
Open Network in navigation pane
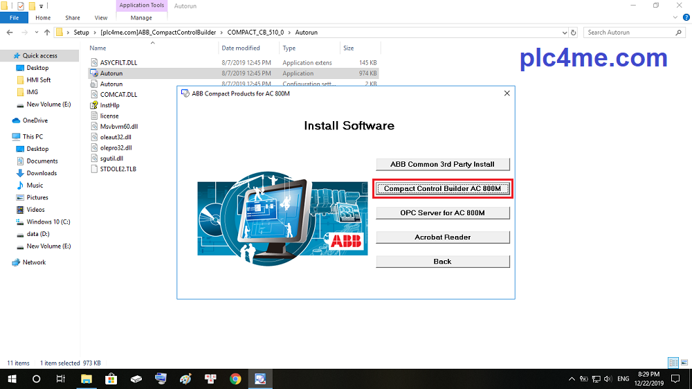click(34, 262)
